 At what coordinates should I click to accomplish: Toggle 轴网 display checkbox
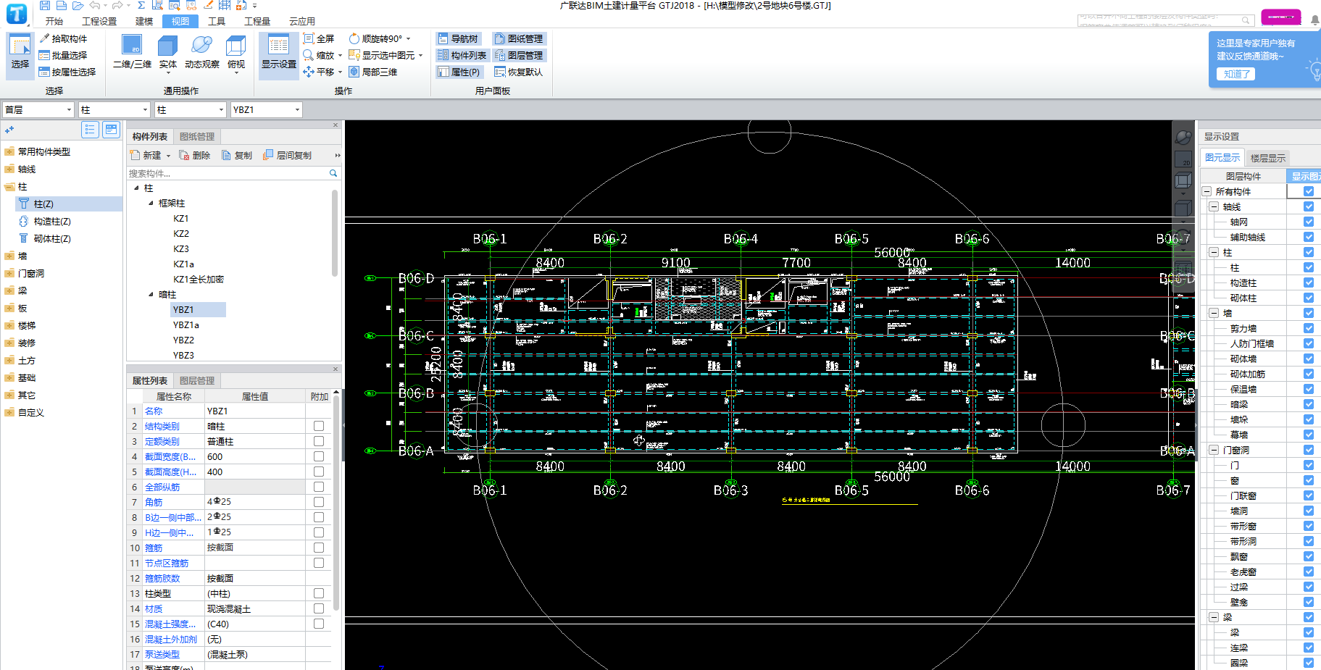[x=1309, y=222]
